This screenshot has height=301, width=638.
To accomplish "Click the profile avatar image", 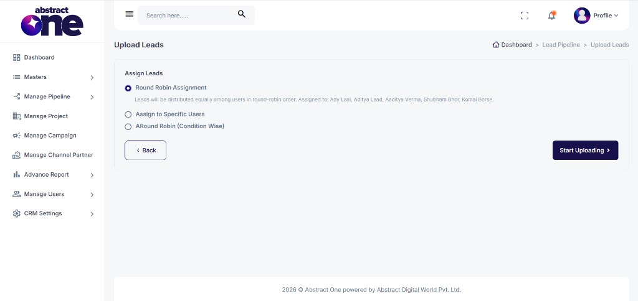I will pyautogui.click(x=582, y=16).
